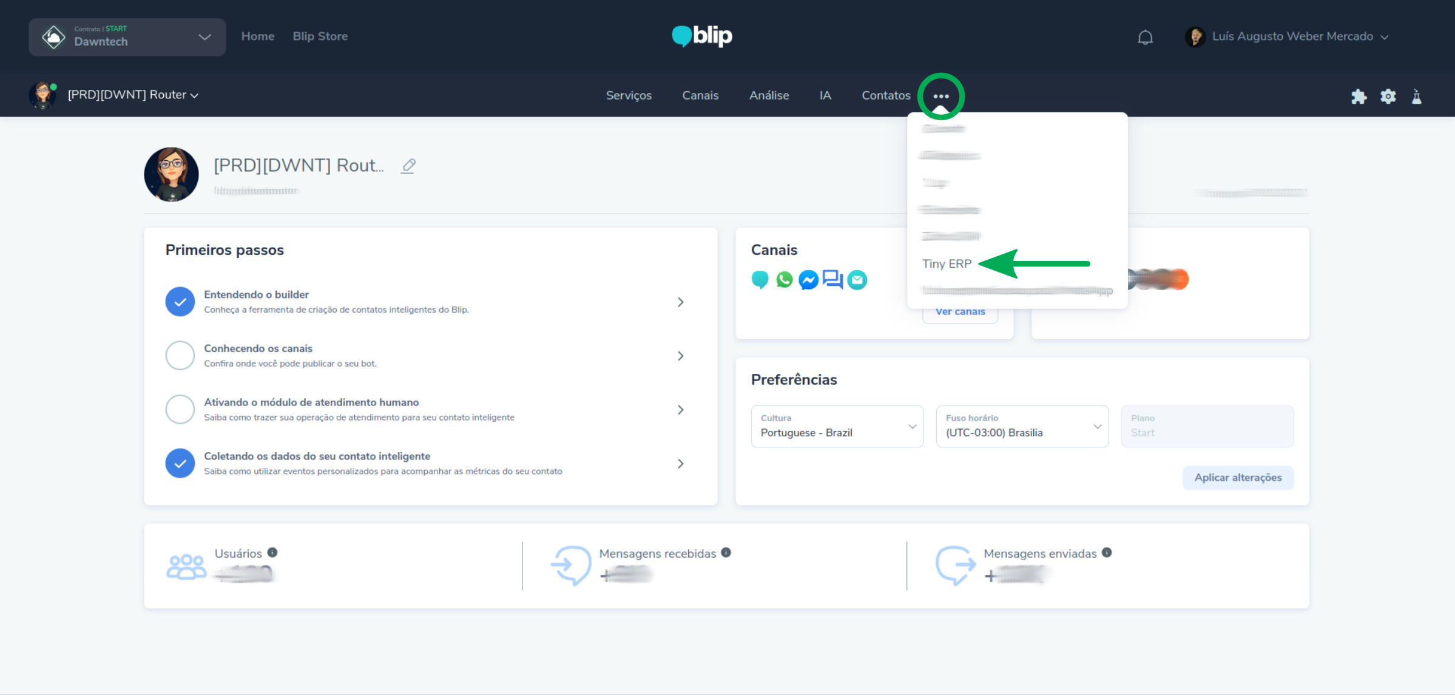Expand the Dawntech contract selector

[x=127, y=37]
